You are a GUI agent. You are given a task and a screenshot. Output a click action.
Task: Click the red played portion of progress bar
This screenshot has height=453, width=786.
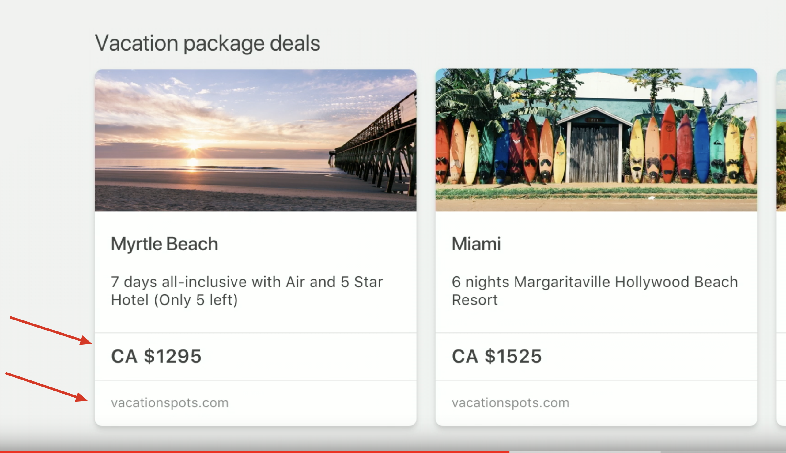[249, 451]
